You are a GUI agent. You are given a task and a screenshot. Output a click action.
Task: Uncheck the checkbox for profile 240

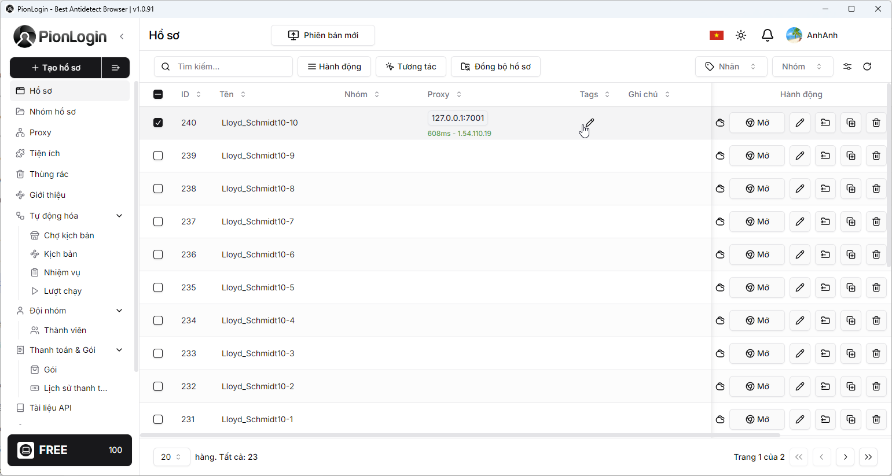(x=158, y=123)
